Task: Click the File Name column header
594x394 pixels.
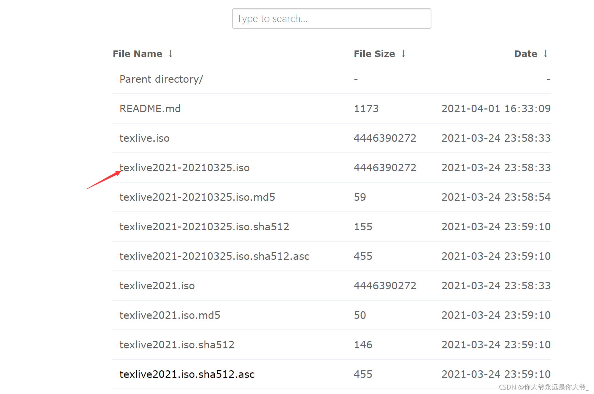Action: pos(137,54)
